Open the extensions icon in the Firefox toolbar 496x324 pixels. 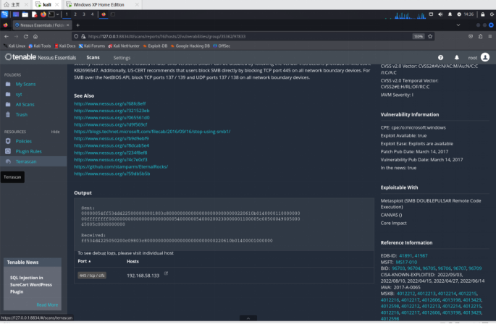480,36
